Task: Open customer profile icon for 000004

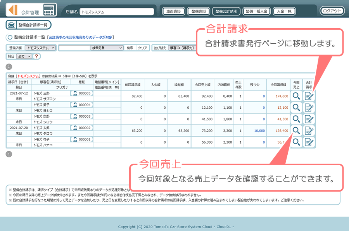Action: [x=75, y=105]
